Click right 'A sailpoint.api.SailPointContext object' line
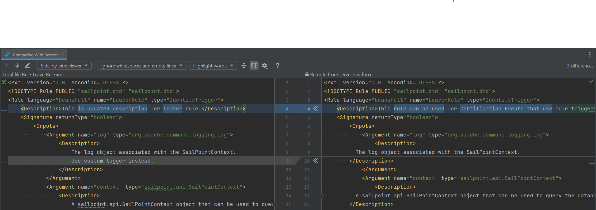Screen dimensions: 596x210 click(x=475, y=196)
